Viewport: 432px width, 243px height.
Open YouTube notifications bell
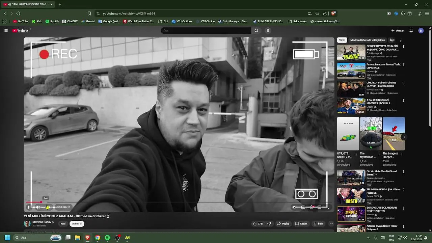click(x=411, y=31)
